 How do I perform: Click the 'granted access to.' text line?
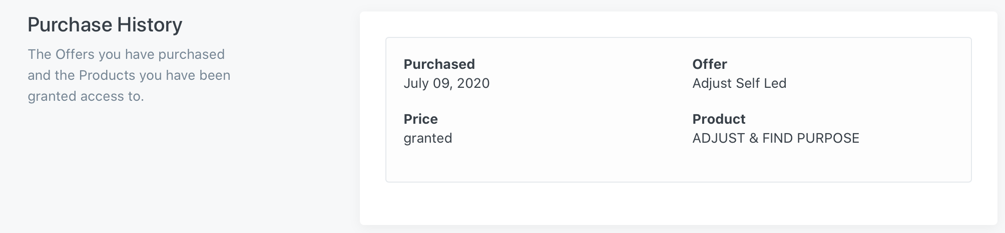pyautogui.click(x=86, y=96)
